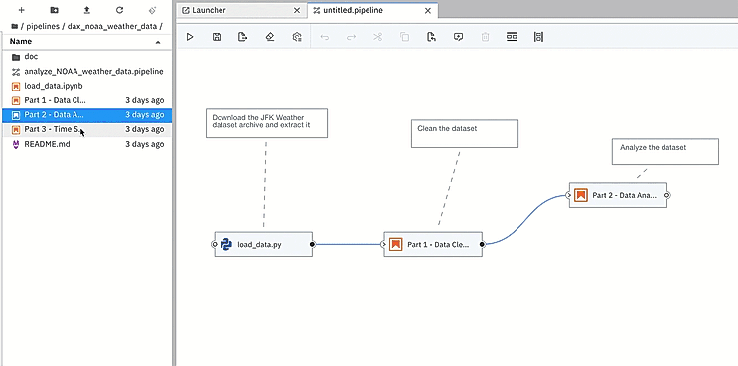Click the Upload Files icon
The image size is (738, 366).
pyautogui.click(x=87, y=10)
